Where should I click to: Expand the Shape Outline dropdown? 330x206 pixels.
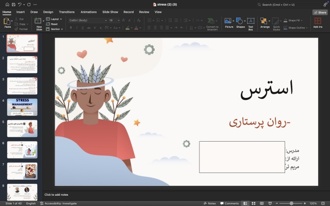(307, 28)
